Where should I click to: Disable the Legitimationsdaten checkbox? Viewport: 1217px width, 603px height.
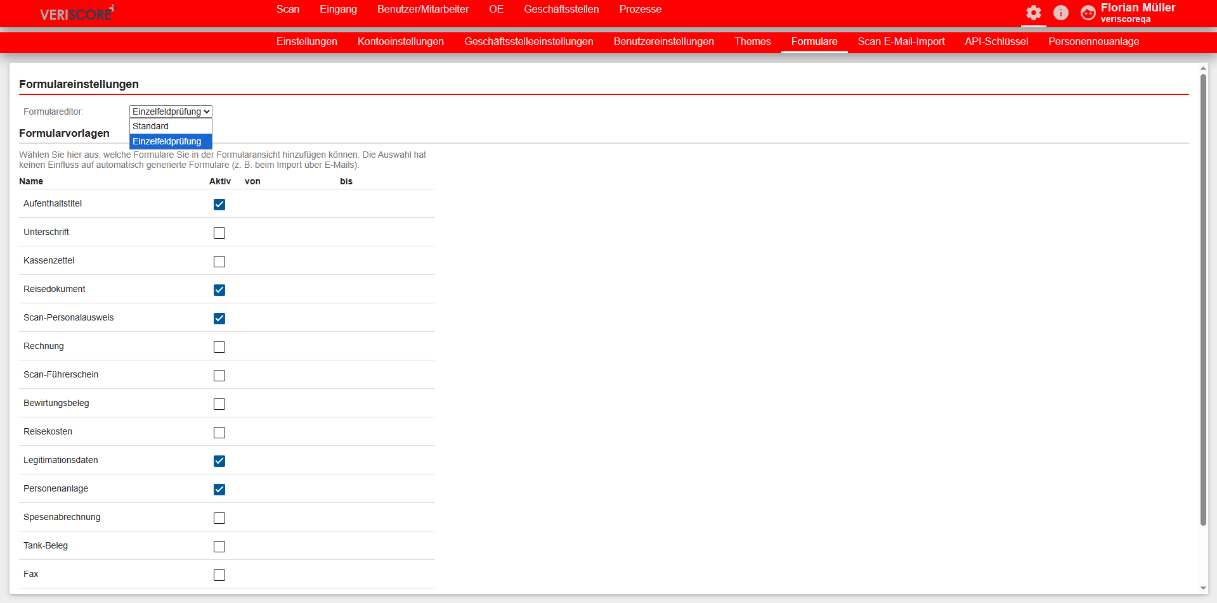click(x=219, y=461)
